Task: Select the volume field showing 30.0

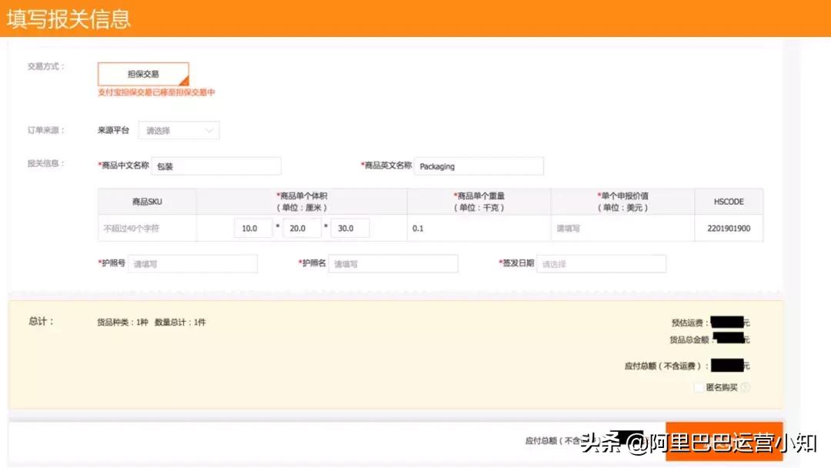Action: (x=350, y=228)
